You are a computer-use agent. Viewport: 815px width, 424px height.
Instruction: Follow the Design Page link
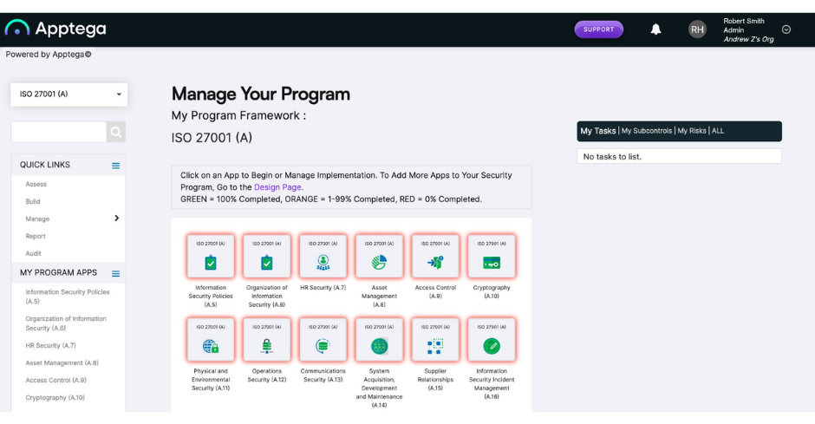tap(278, 187)
